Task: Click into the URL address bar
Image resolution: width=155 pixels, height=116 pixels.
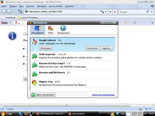Action: coord(63,12)
